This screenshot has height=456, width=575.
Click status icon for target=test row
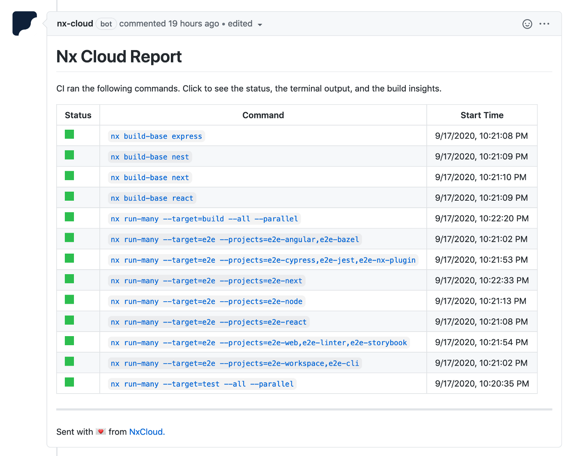pyautogui.click(x=69, y=382)
